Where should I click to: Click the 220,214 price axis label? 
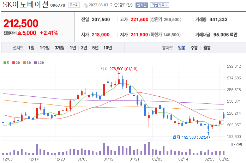(234, 113)
